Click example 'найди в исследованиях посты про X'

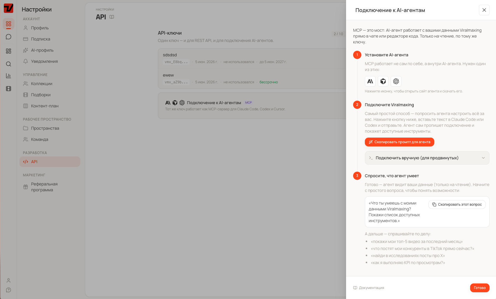[x=408, y=256]
